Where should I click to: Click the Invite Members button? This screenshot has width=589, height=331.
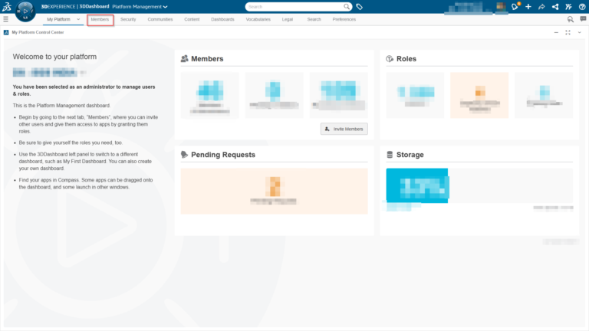344,129
